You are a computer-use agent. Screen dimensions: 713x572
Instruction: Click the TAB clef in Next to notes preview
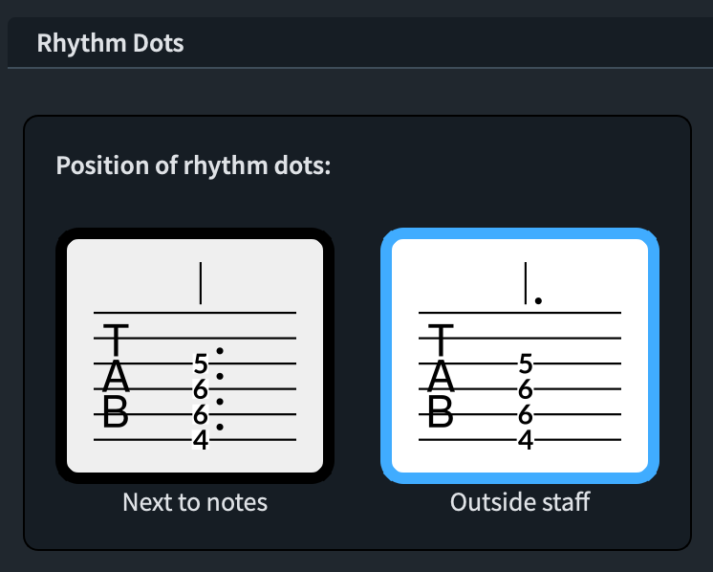pyautogui.click(x=116, y=377)
